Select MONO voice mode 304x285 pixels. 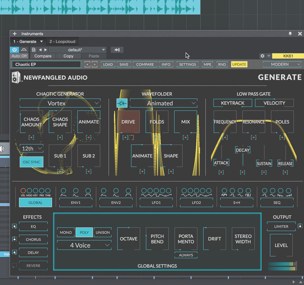pyautogui.click(x=66, y=232)
